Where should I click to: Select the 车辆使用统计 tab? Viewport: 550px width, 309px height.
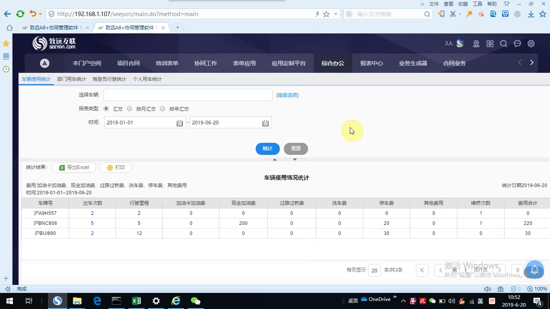(36, 79)
